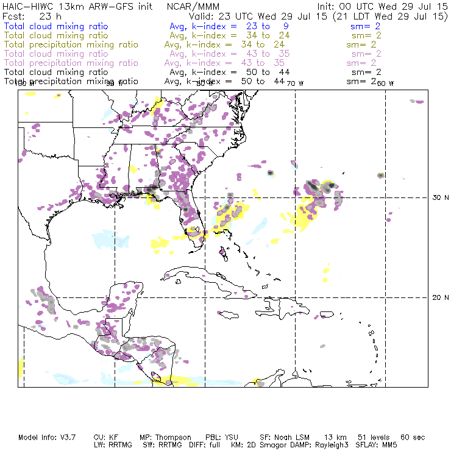The image size is (451, 451).
Task: Click 'Model Info: V3.7' footer text
Action: pyautogui.click(x=47, y=438)
